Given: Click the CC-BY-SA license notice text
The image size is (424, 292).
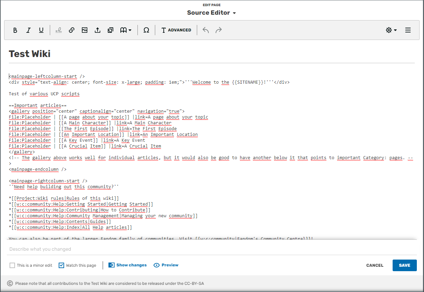Looking at the screenshot, I should point(109,283).
